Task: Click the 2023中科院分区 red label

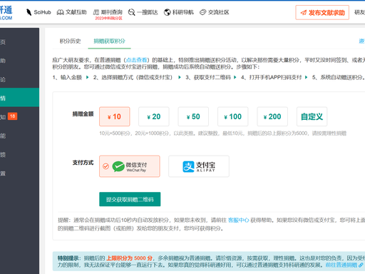Action: (x=108, y=19)
